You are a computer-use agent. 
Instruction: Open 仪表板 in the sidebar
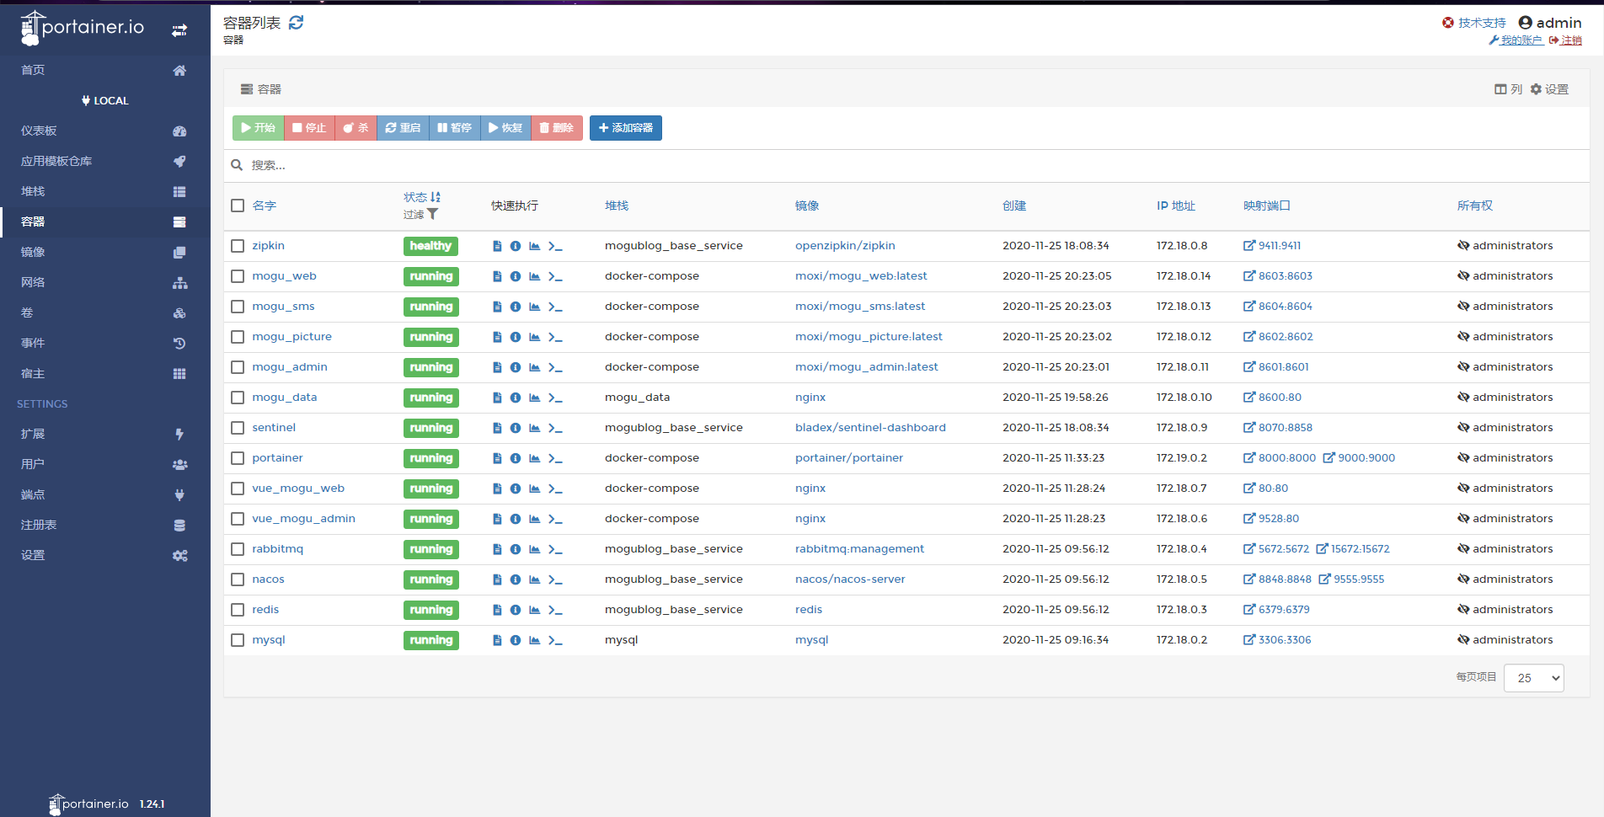pos(104,131)
